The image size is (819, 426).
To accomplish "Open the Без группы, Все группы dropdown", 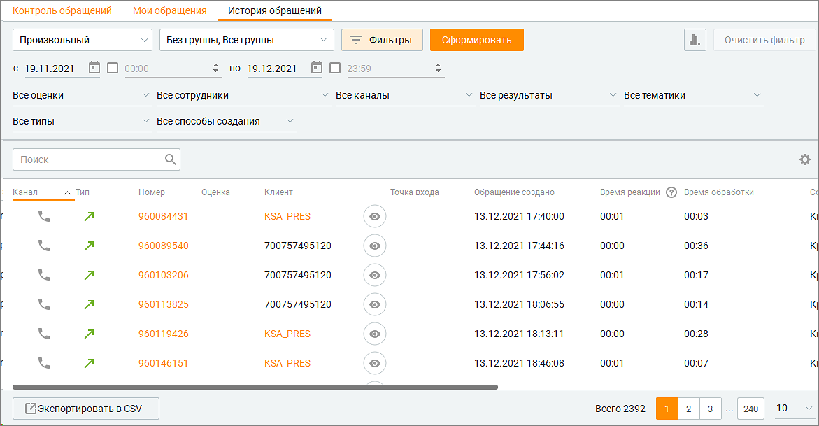I will 246,40.
